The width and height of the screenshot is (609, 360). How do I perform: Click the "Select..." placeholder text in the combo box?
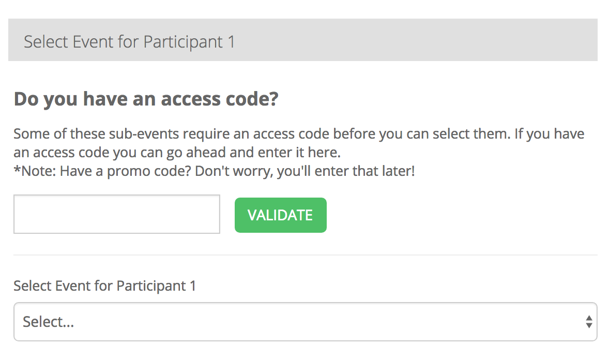(x=49, y=322)
